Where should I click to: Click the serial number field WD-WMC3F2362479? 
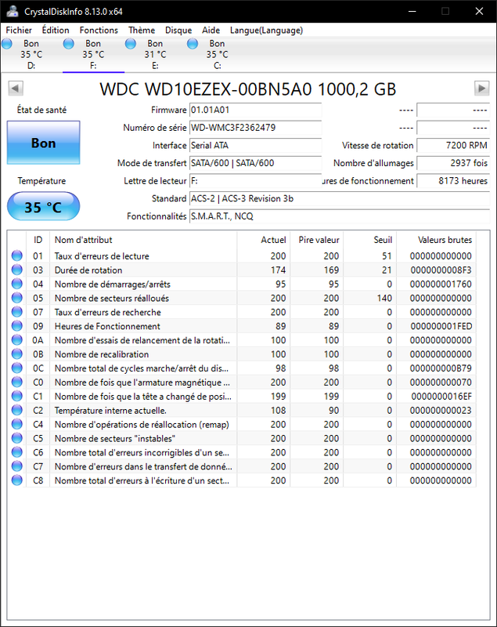coord(255,128)
